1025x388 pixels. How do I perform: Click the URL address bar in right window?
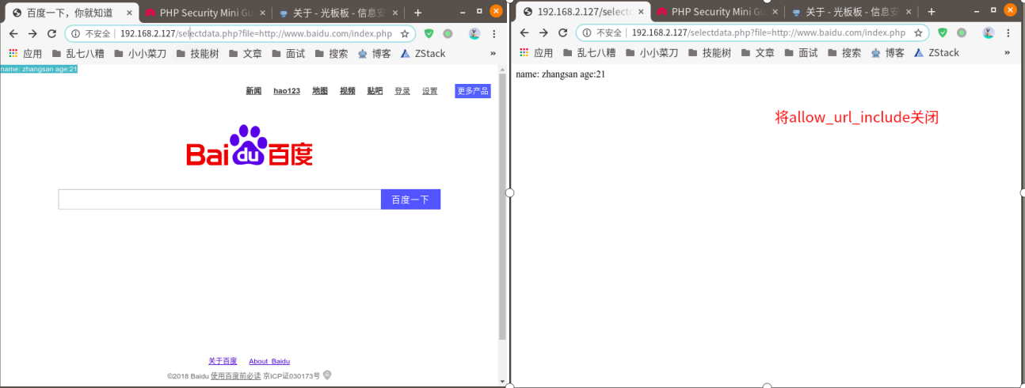(753, 33)
